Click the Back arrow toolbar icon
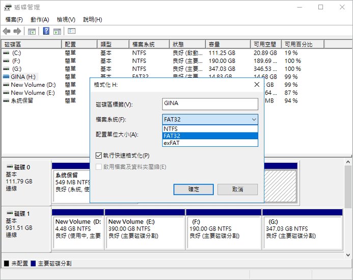This screenshot has height=280, width=353. pyautogui.click(x=7, y=31)
